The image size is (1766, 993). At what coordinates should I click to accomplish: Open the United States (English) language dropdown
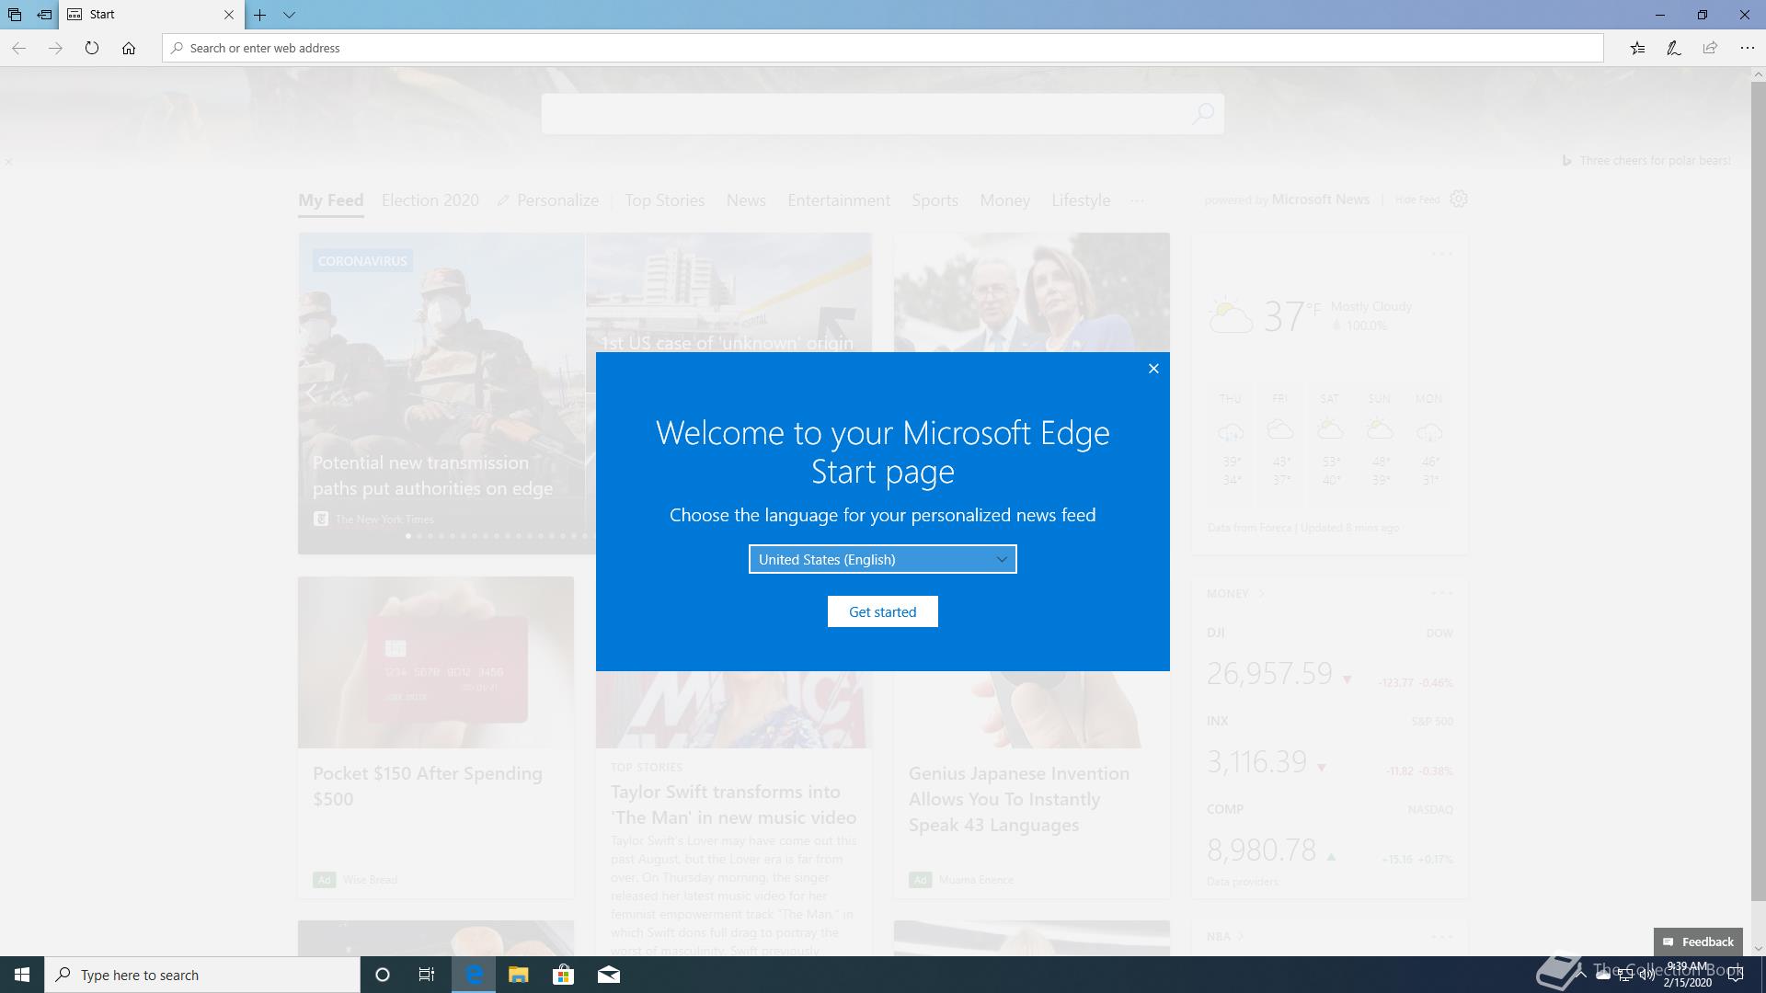point(882,559)
